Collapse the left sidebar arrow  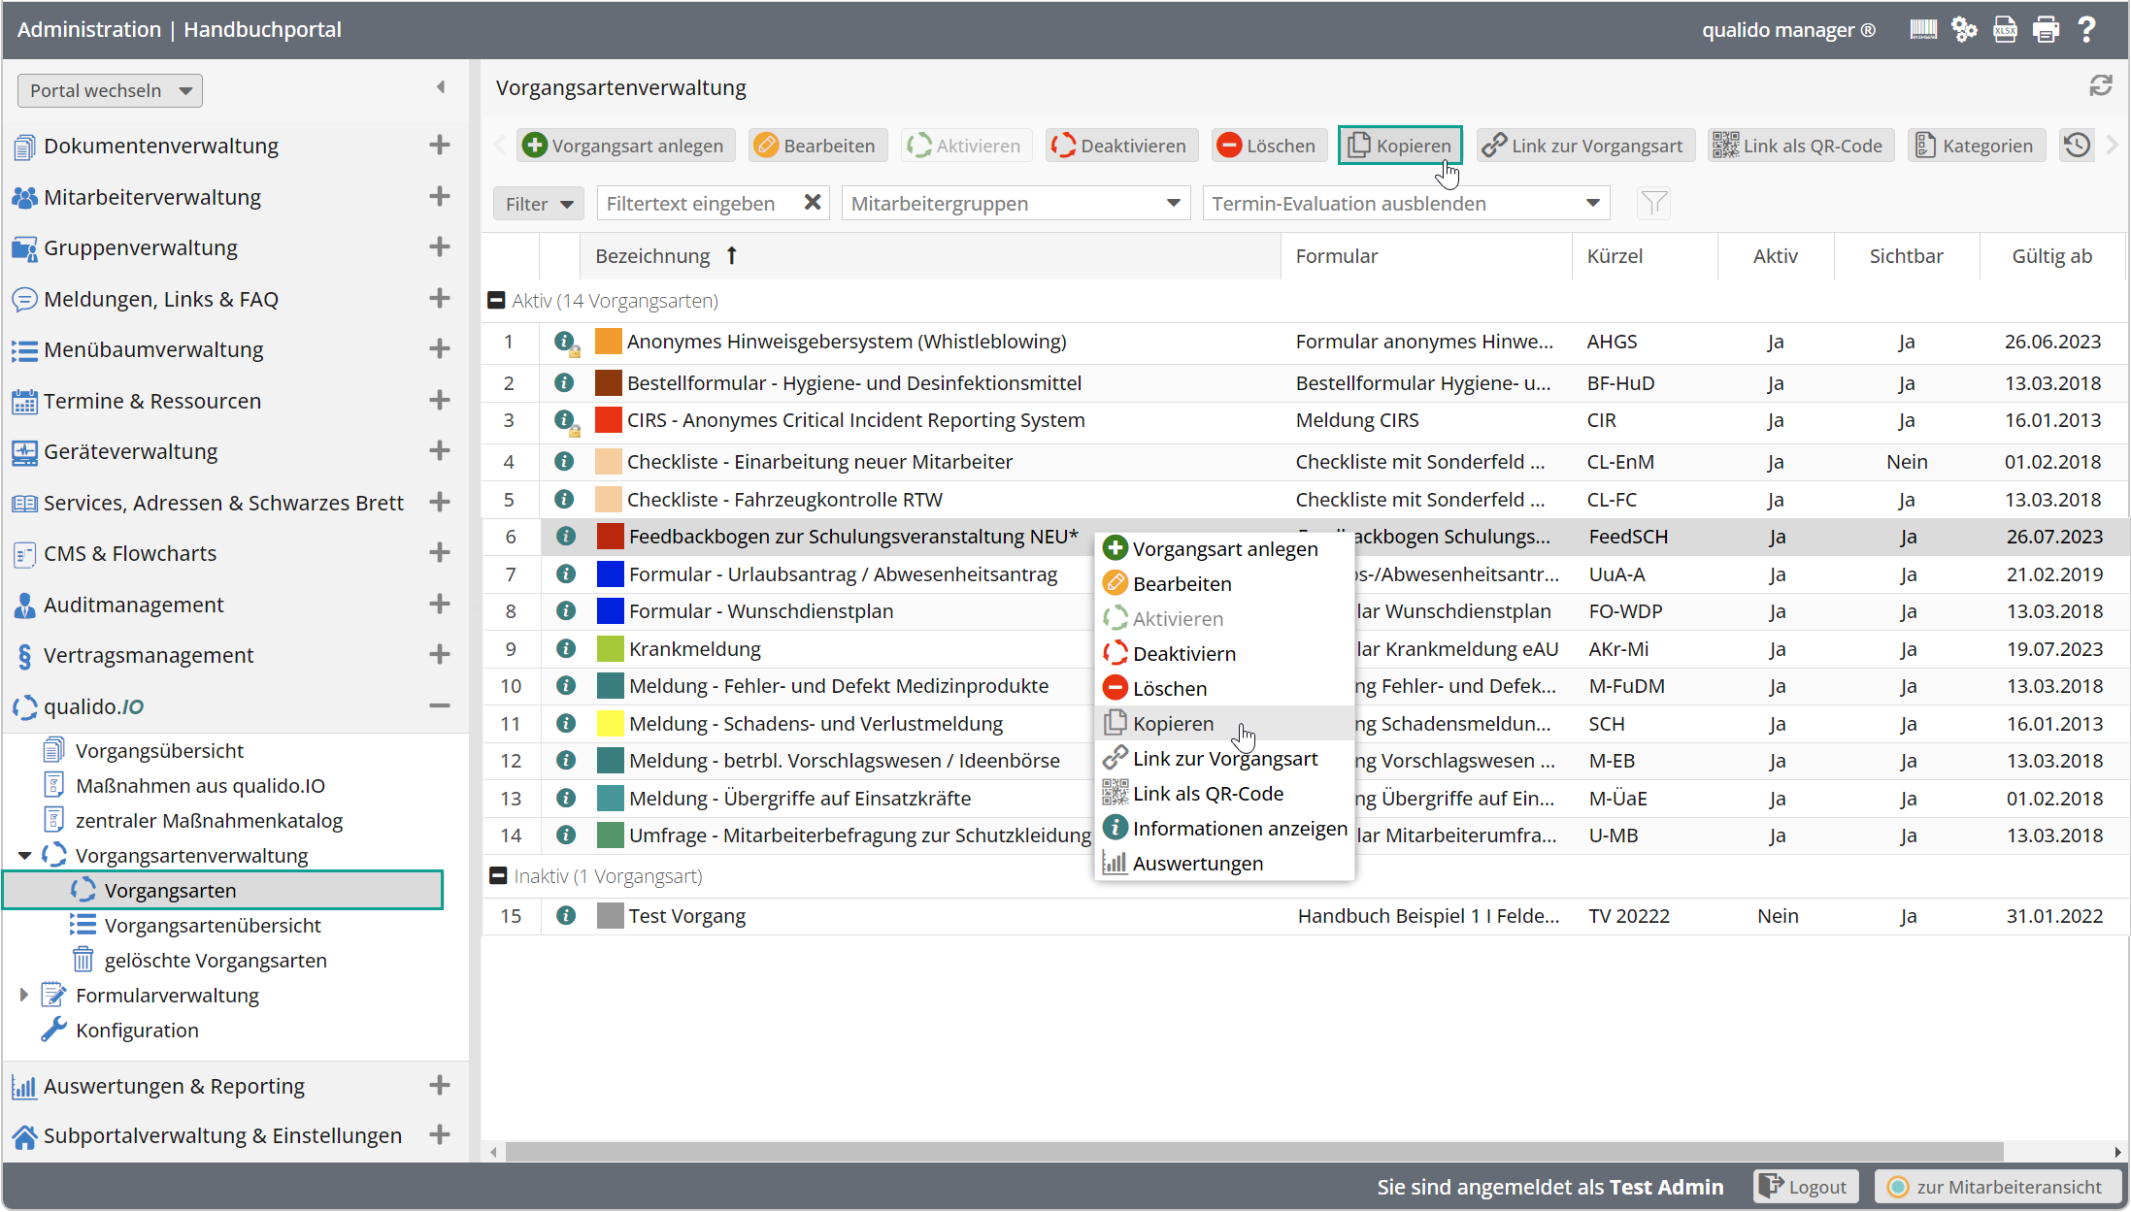tap(441, 87)
